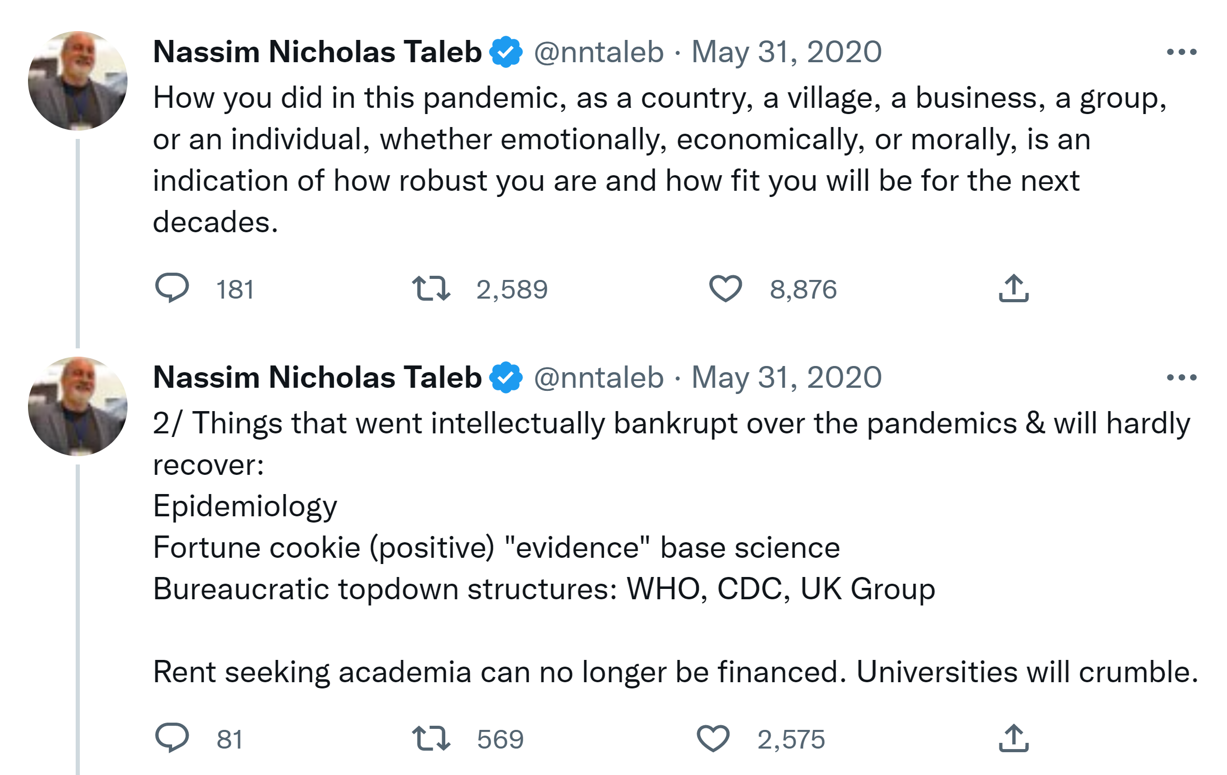Open more options menu on first tweet
This screenshot has width=1227, height=775.
pos(1181,52)
